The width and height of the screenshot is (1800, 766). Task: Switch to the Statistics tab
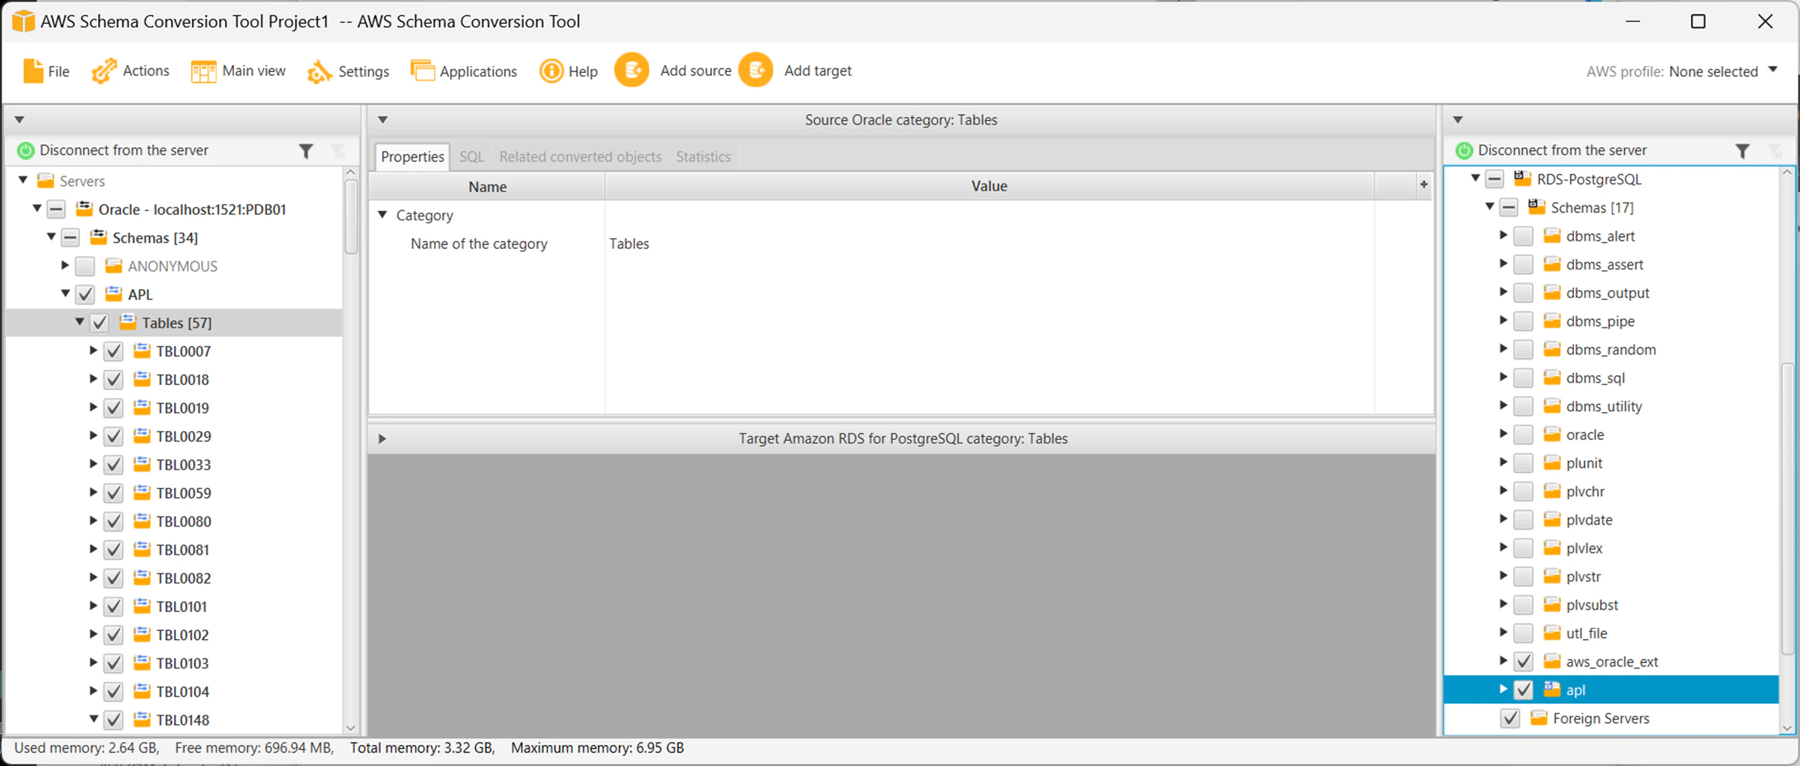(703, 157)
